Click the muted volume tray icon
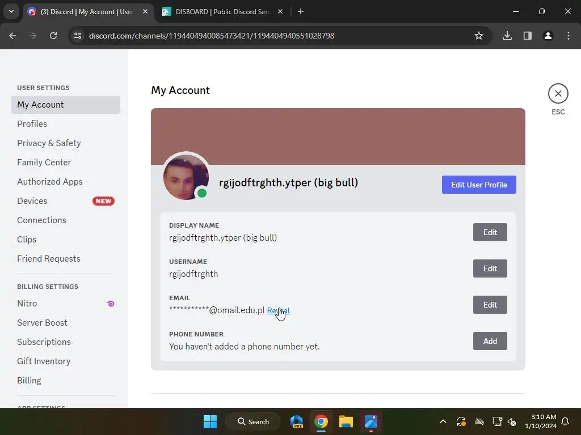Screen dimensions: 581x435 pyautogui.click(x=512, y=421)
